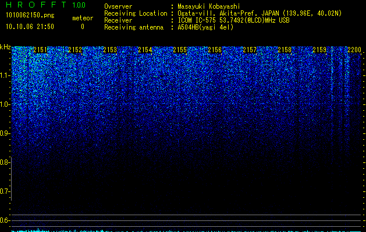Click the meteor count value 0
Screen dimensions: 366x232
tap(83, 27)
